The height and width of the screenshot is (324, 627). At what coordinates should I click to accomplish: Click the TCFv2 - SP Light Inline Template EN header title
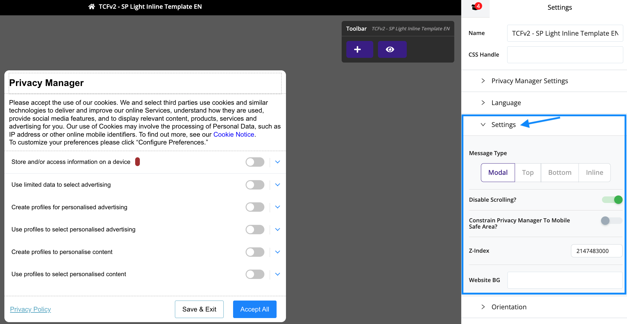tap(150, 7)
